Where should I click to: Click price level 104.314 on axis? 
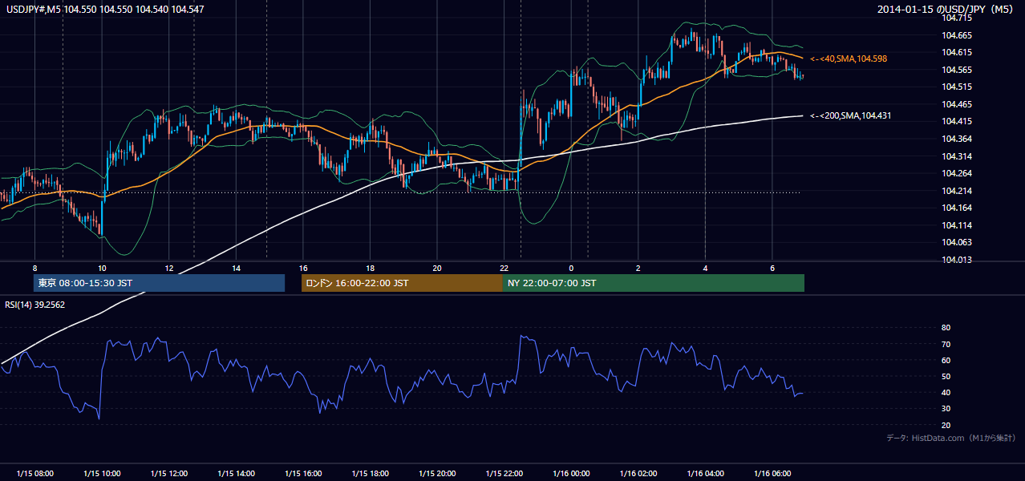point(958,156)
